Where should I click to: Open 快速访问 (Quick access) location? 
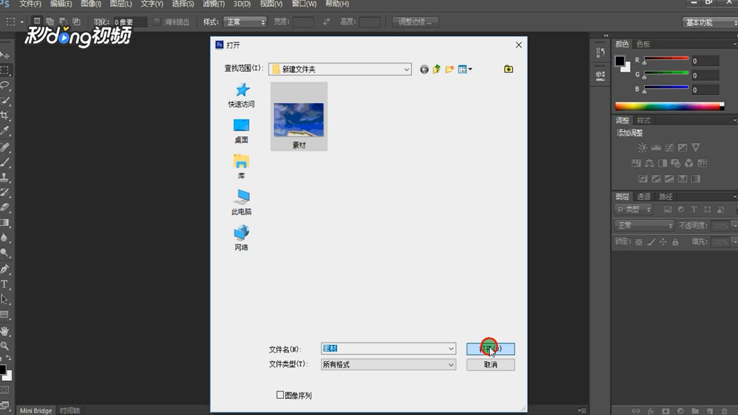(x=242, y=96)
